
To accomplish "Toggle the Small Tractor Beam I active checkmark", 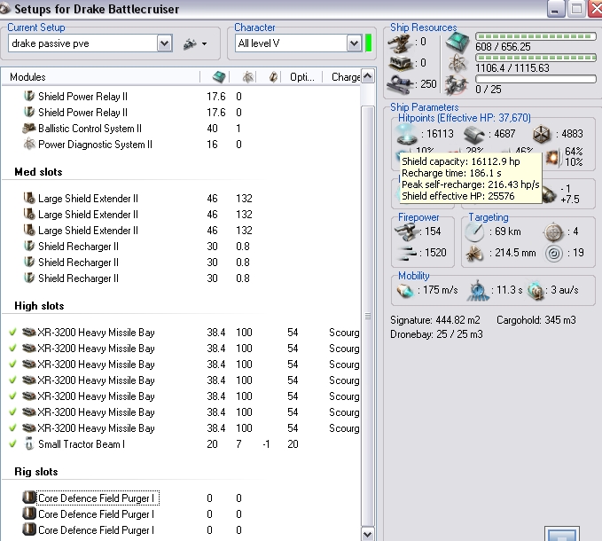I will (12, 443).
